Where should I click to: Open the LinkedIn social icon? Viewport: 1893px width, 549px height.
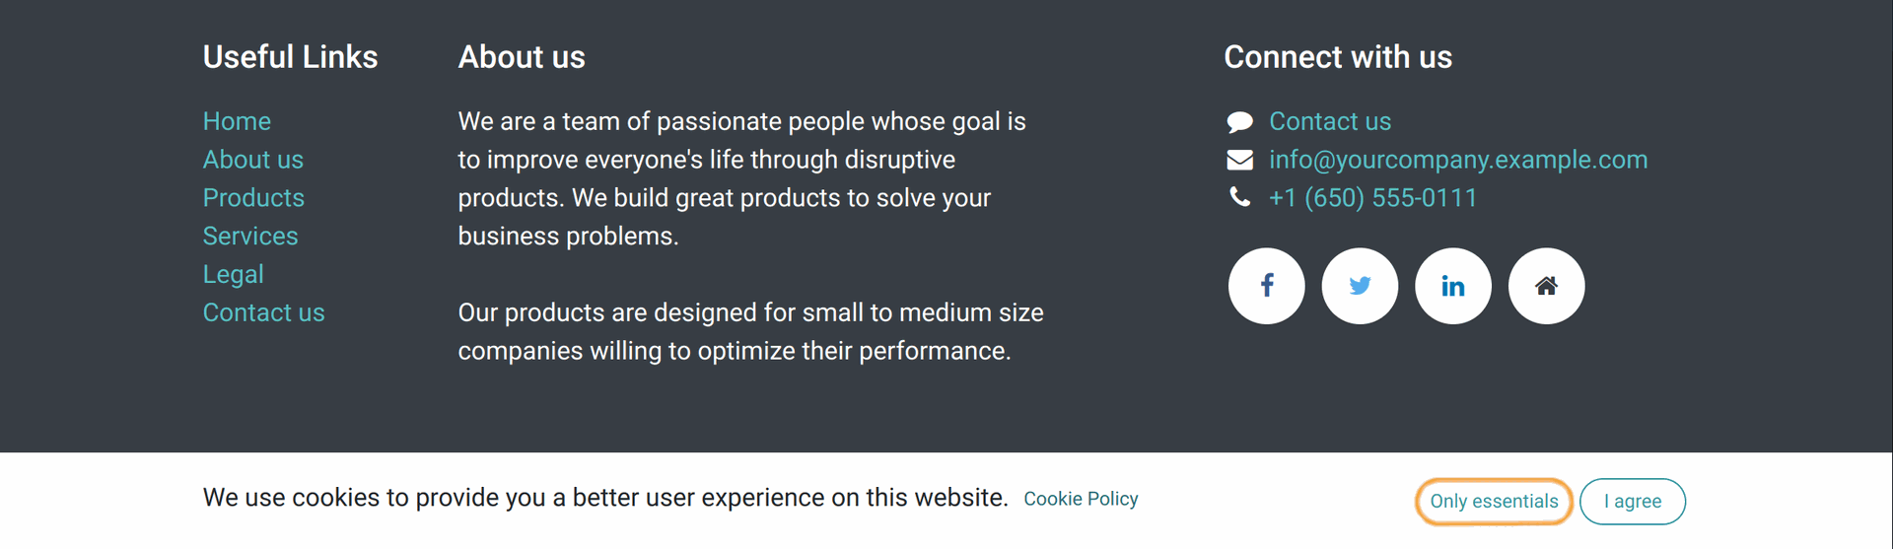(1453, 286)
